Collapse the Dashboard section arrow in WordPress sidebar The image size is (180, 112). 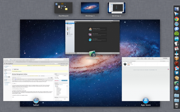coord(10,66)
